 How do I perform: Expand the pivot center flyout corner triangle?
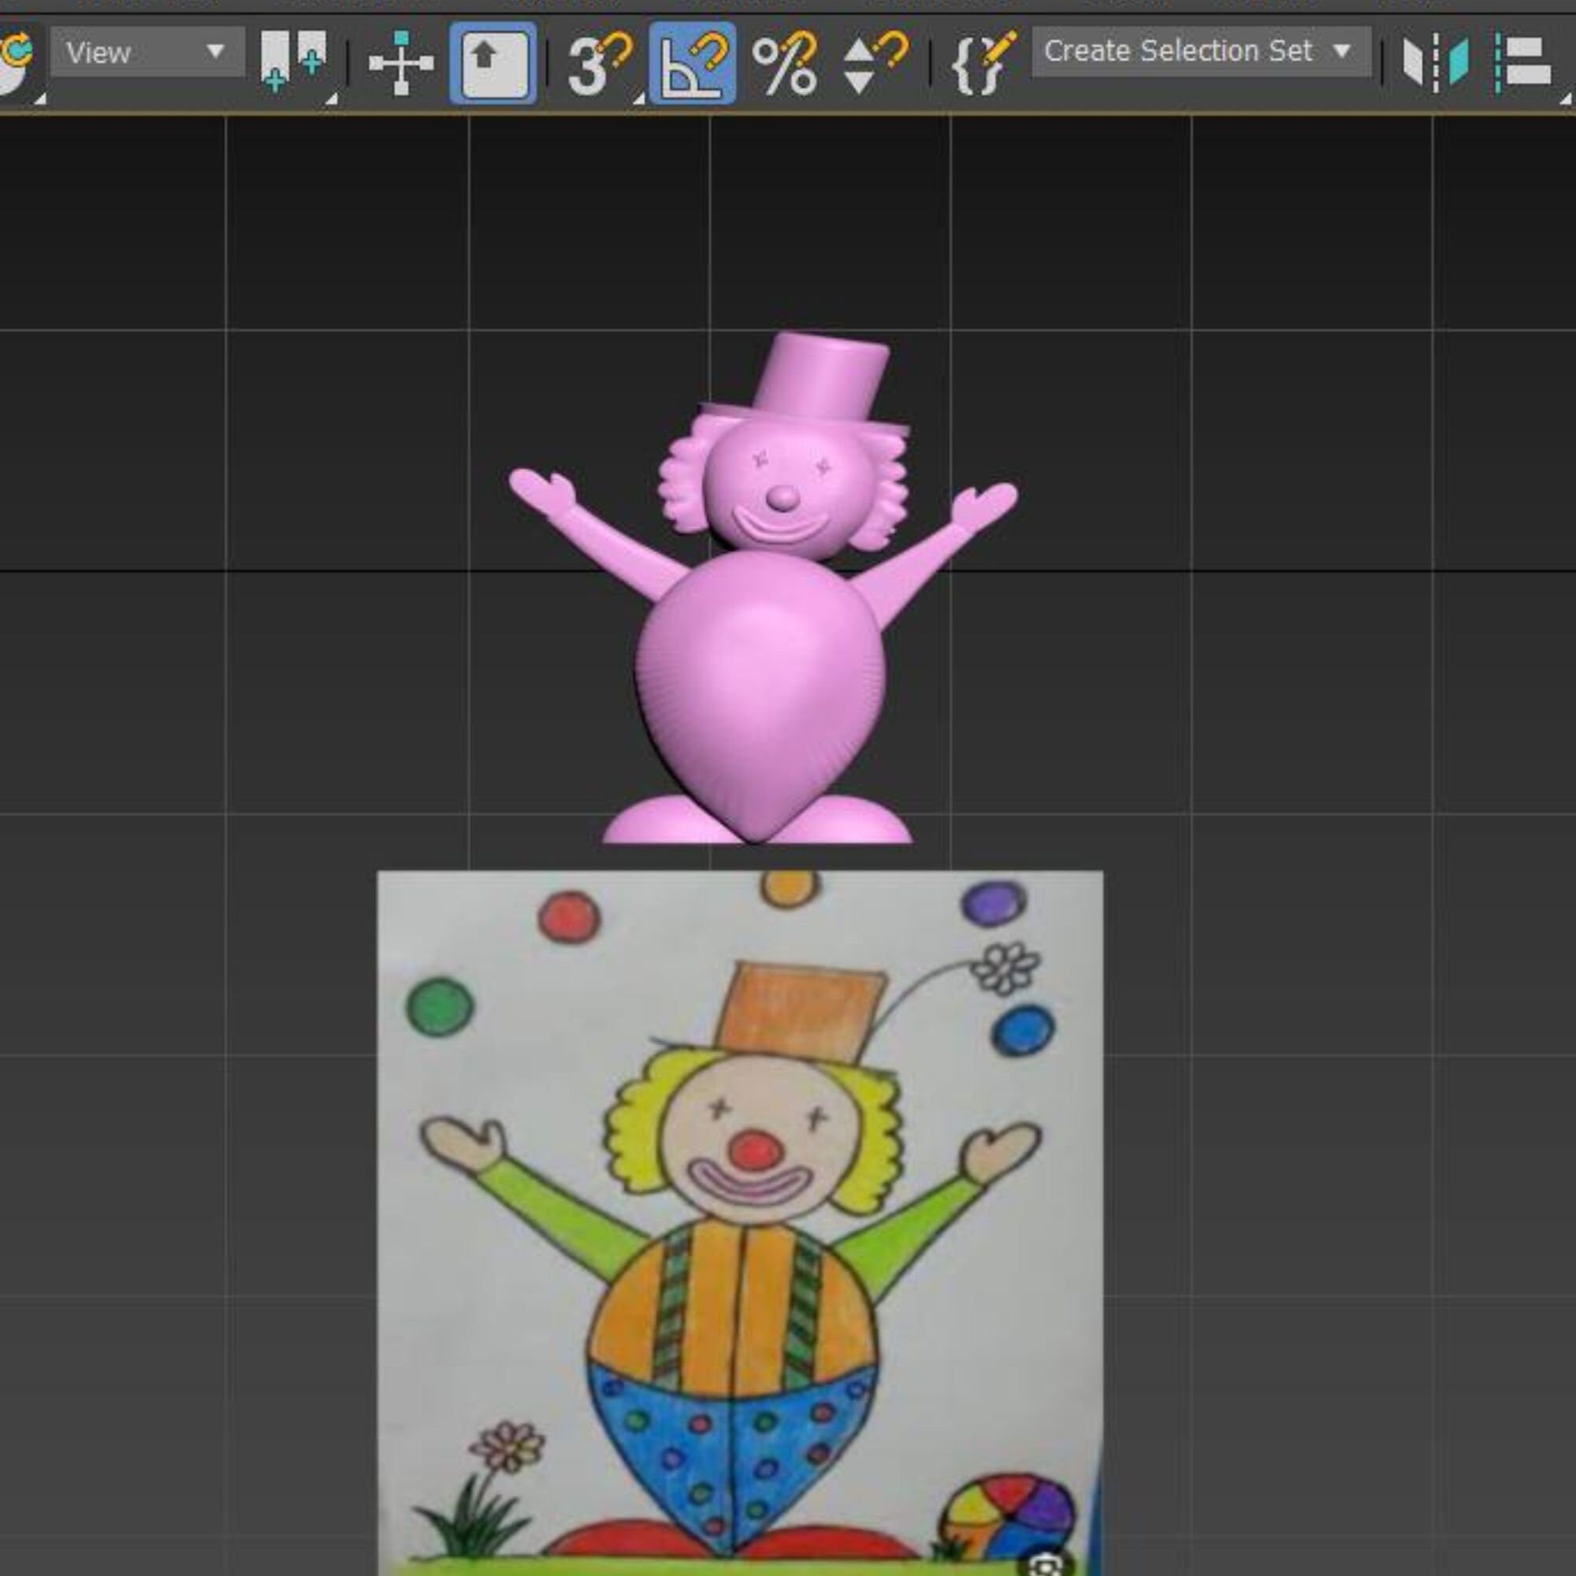click(331, 98)
